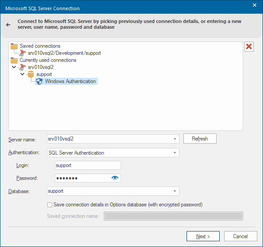Select srv010vsql2/Development/support saved connection
Viewport: 263px width, 247px height.
[x=64, y=53]
